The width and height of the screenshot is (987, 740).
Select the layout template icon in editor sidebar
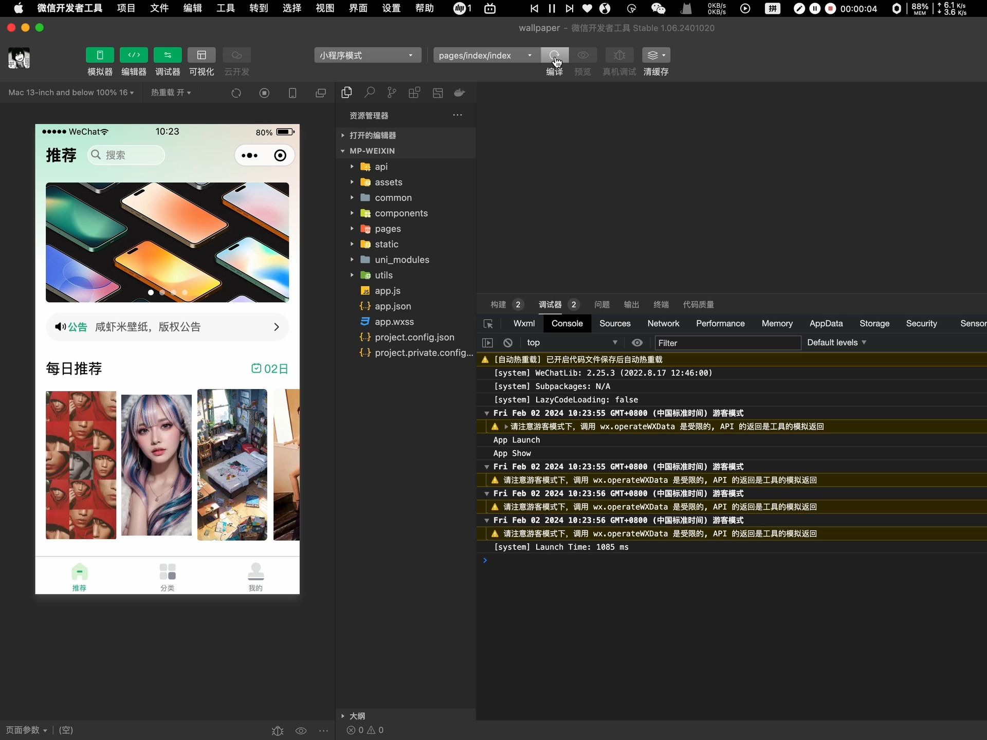437,92
